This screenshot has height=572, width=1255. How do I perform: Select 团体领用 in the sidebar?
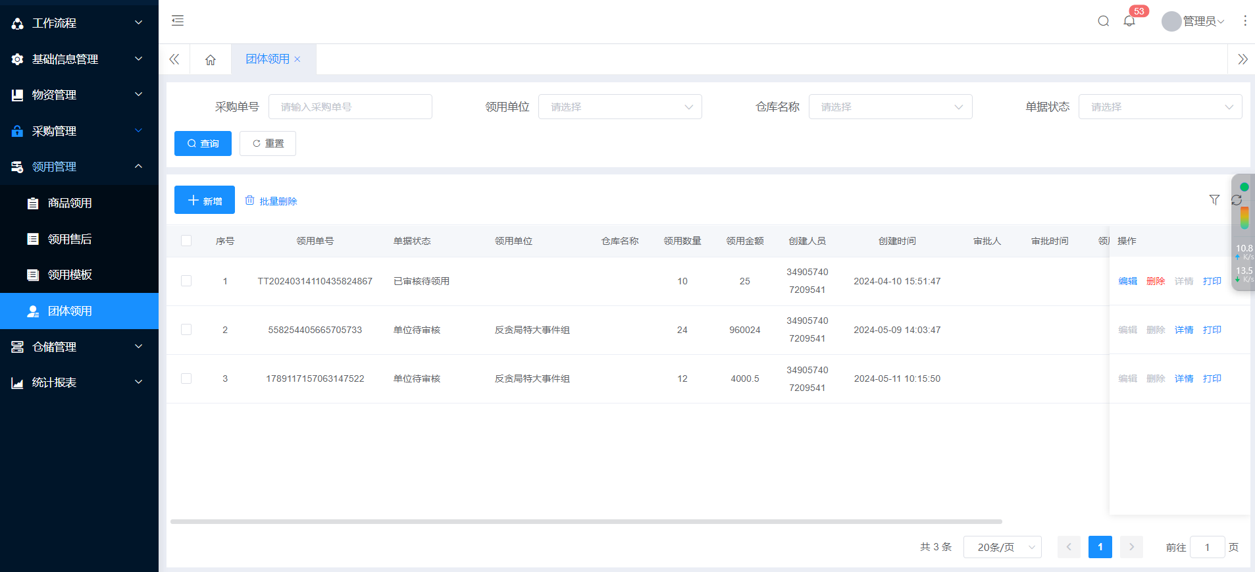coord(79,311)
